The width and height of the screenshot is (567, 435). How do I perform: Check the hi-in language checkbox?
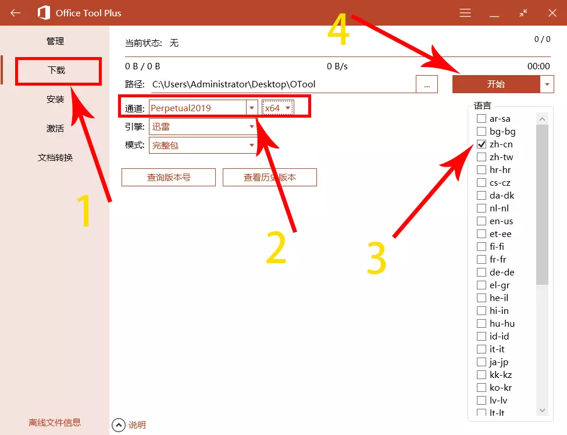pyautogui.click(x=482, y=311)
